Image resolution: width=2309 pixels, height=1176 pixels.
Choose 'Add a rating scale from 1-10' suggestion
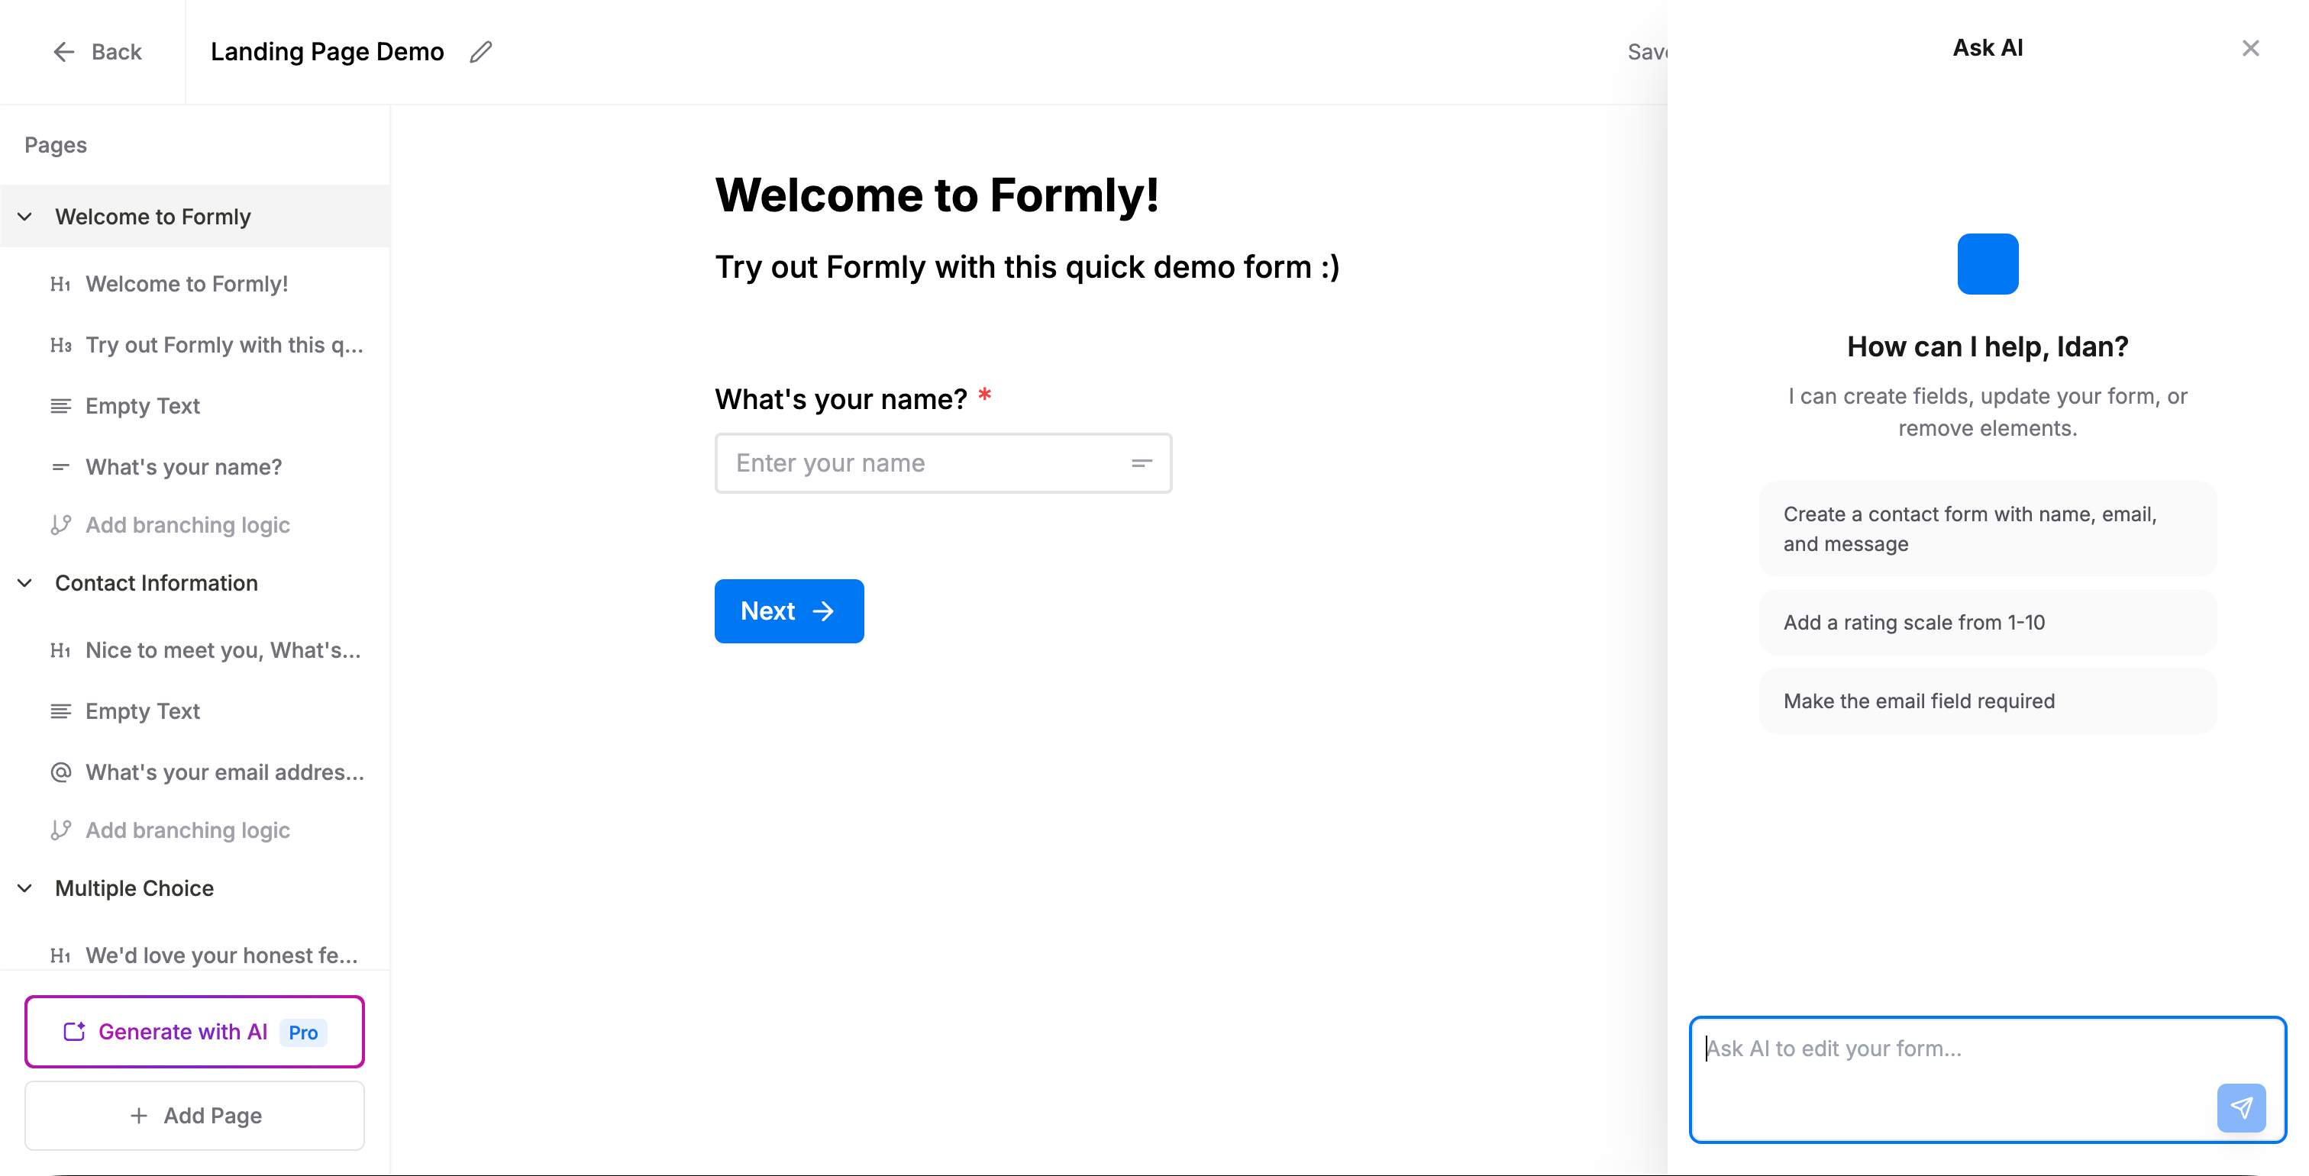(x=1988, y=623)
